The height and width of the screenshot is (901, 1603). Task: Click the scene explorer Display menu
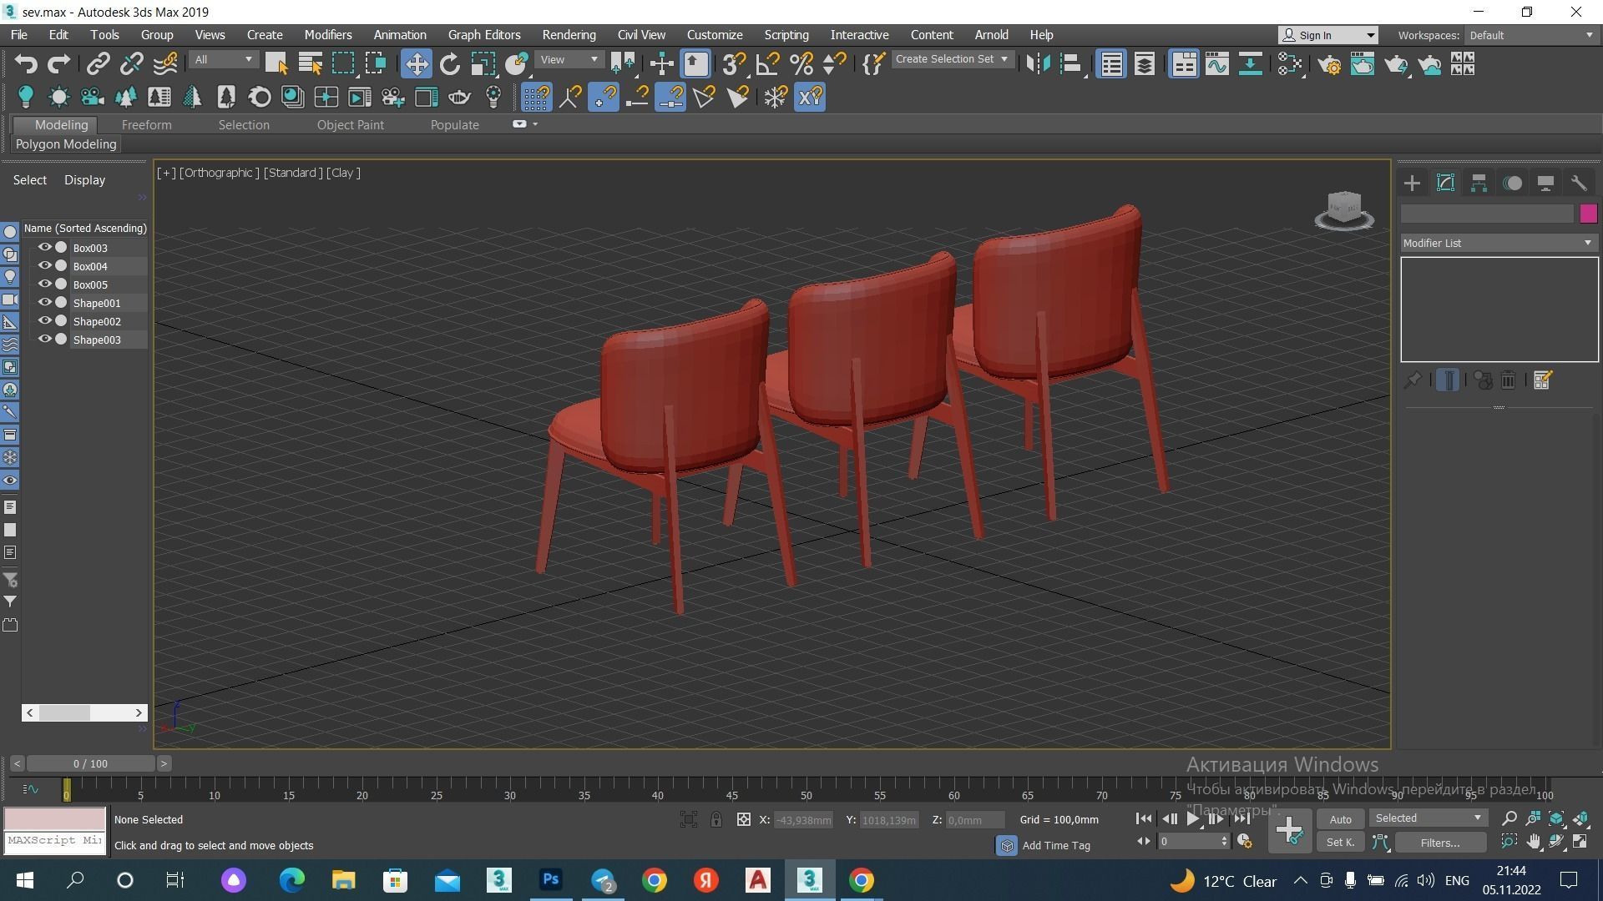(84, 180)
